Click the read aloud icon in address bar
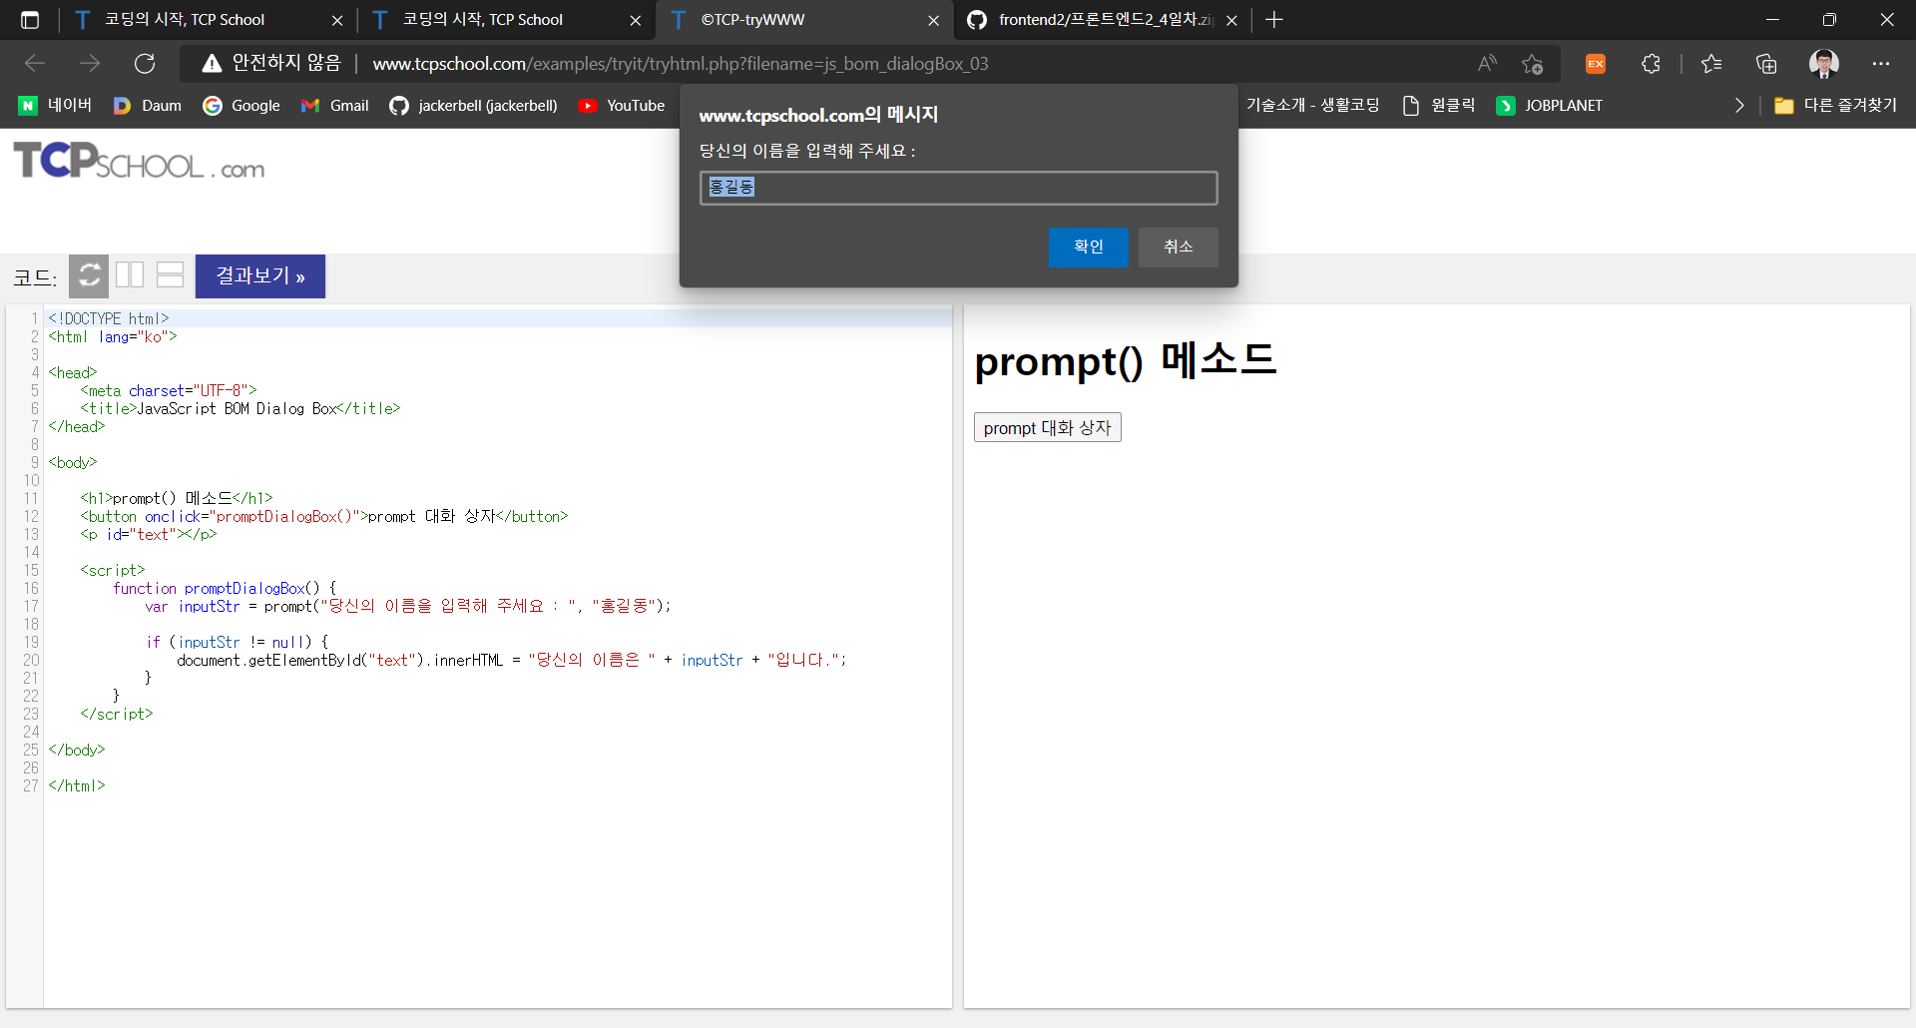This screenshot has width=1916, height=1028. tap(1487, 64)
